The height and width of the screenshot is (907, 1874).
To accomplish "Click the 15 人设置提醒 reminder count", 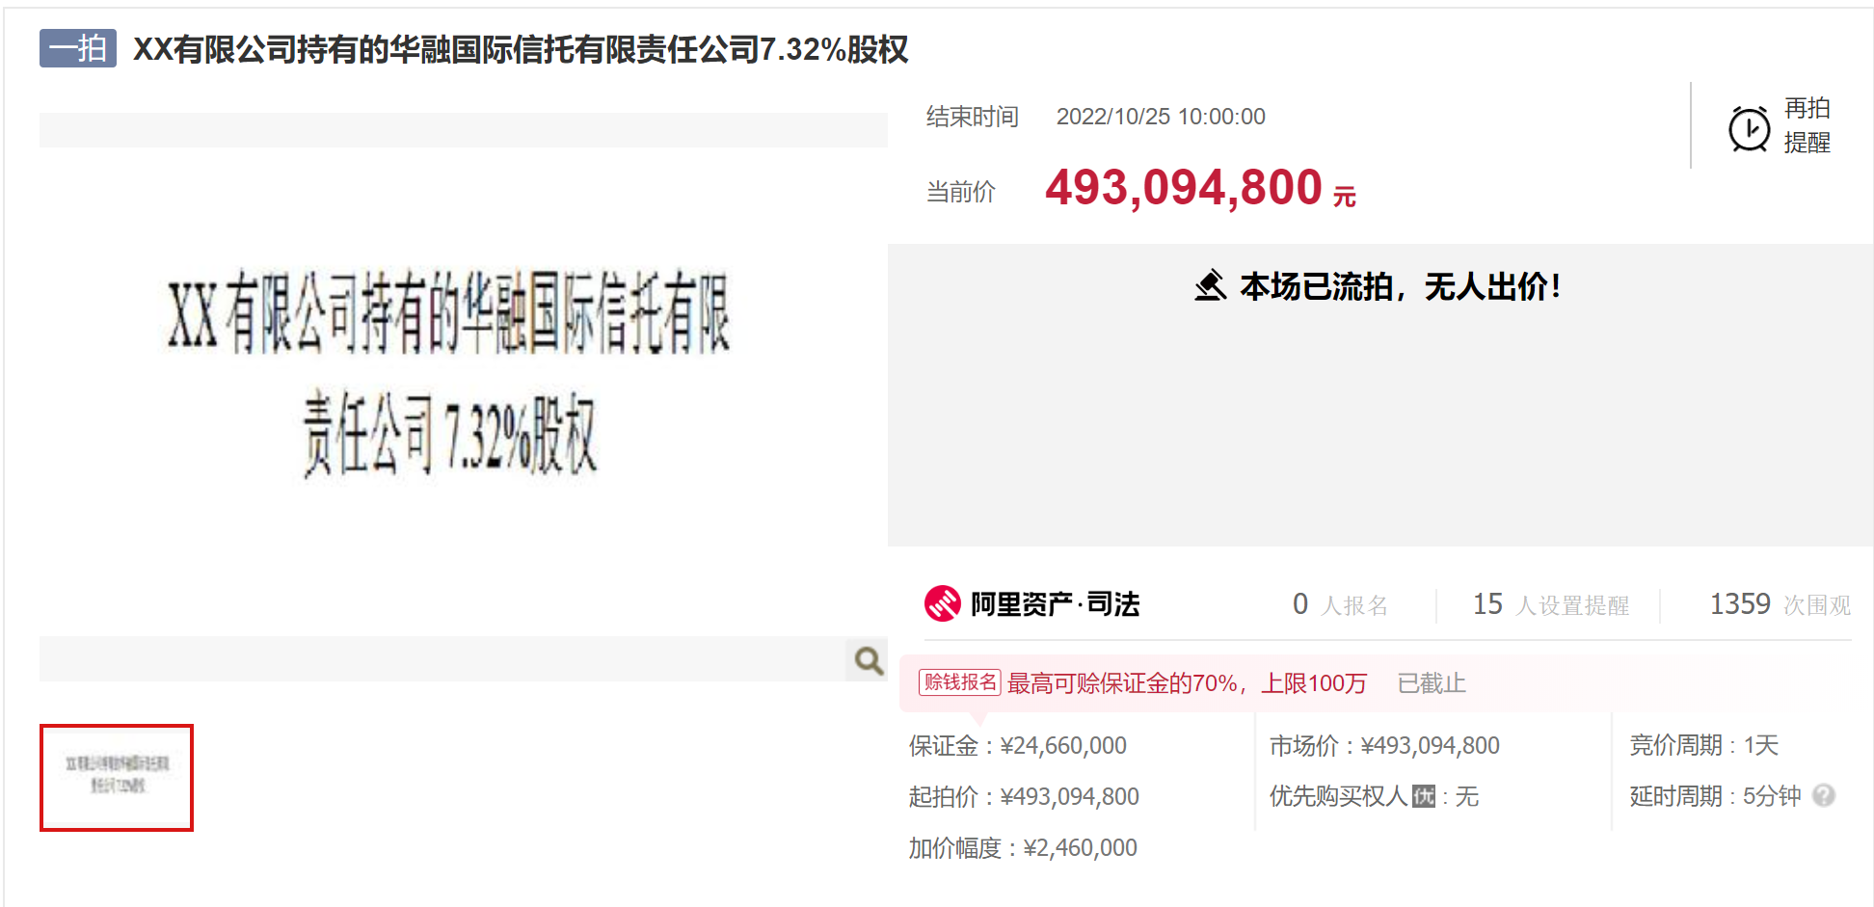I will point(1551,604).
